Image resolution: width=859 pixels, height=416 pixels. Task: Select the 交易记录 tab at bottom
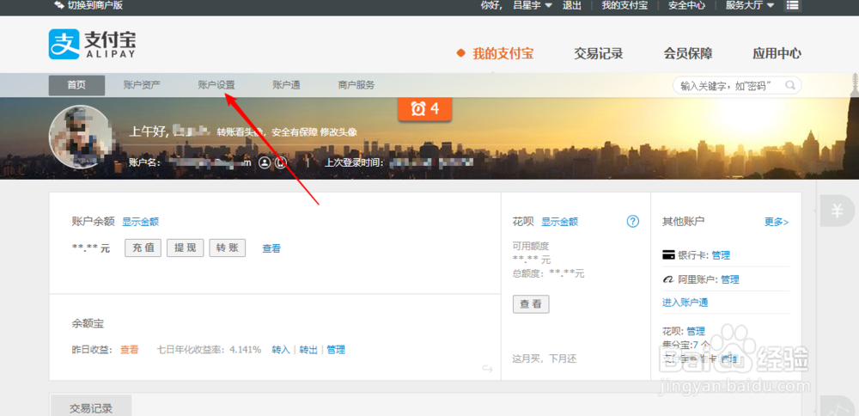(x=91, y=408)
